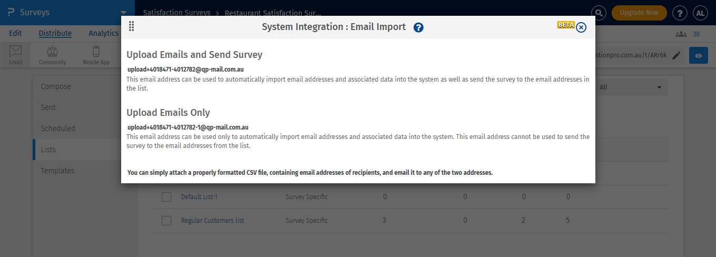Close the System Integration dialog
Screen dimensions: 716x257
(x=581, y=27)
